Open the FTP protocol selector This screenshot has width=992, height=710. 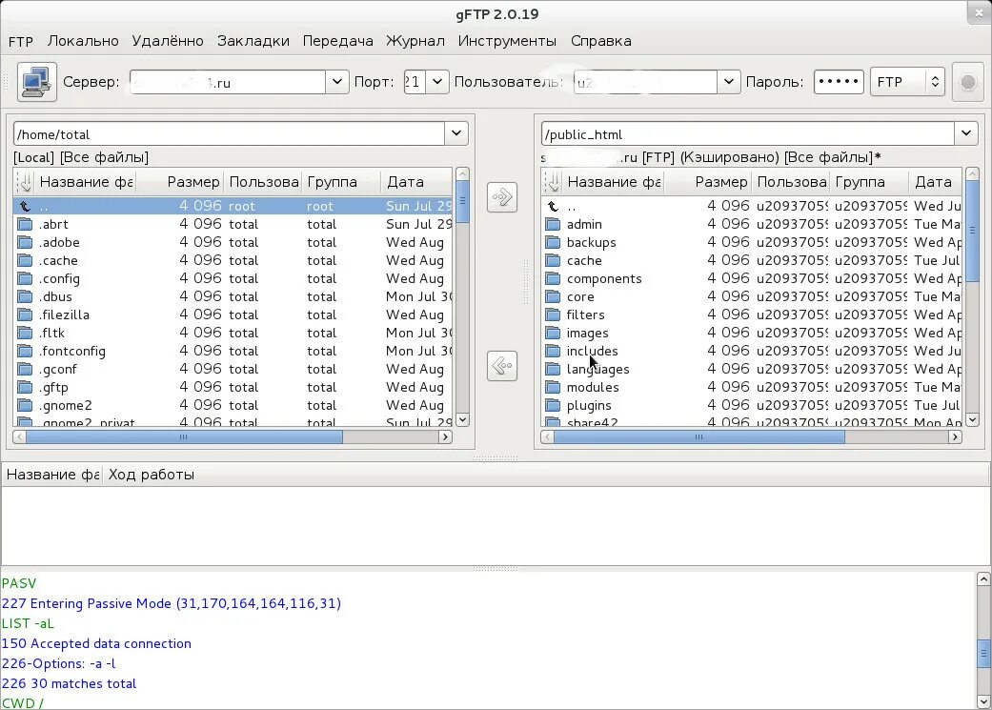tap(907, 82)
